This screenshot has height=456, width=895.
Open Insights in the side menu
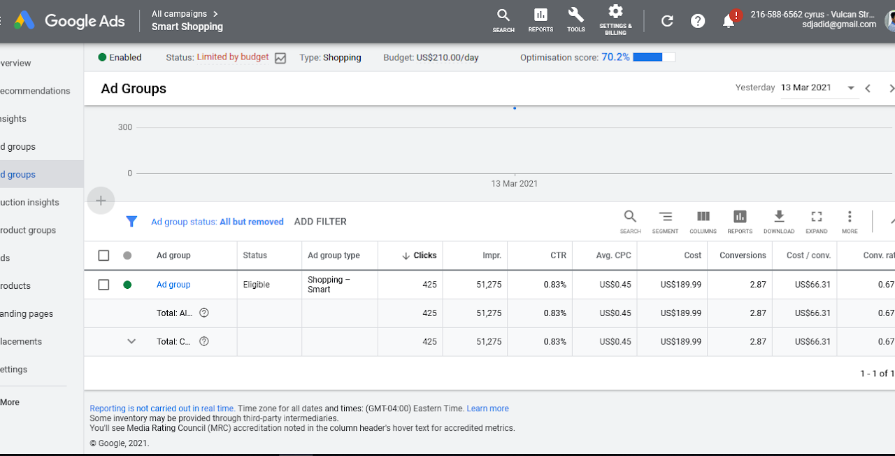(x=13, y=119)
